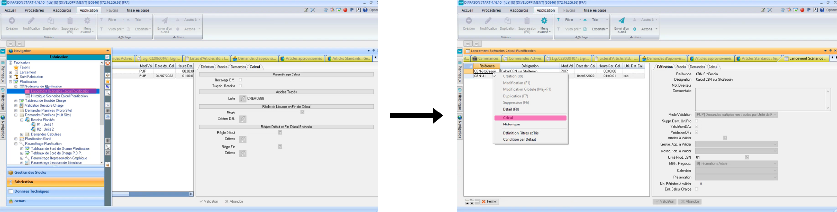Click the Critères icon under Règle Début
The height and width of the screenshot is (212, 837).
pyautogui.click(x=243, y=139)
